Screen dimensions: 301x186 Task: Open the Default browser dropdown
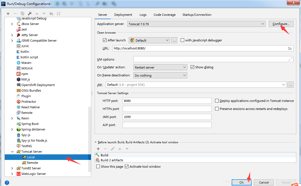point(149,40)
